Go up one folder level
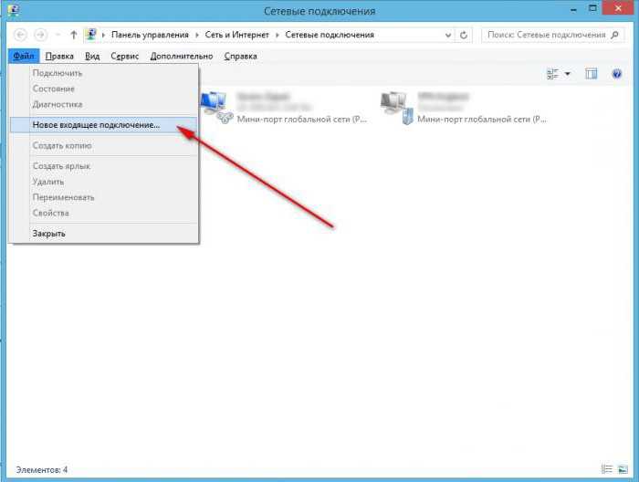 point(74,35)
